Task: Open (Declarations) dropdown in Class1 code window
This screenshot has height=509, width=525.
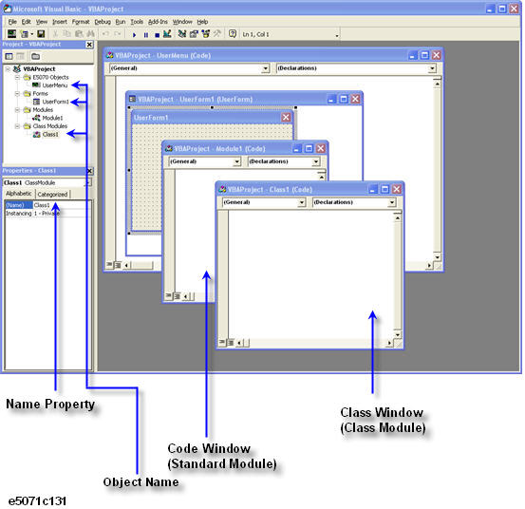Action: 392,202
